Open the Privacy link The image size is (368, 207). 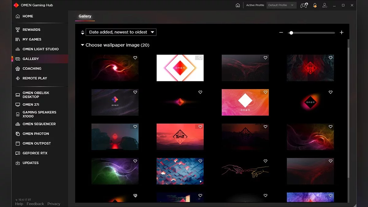click(x=54, y=204)
